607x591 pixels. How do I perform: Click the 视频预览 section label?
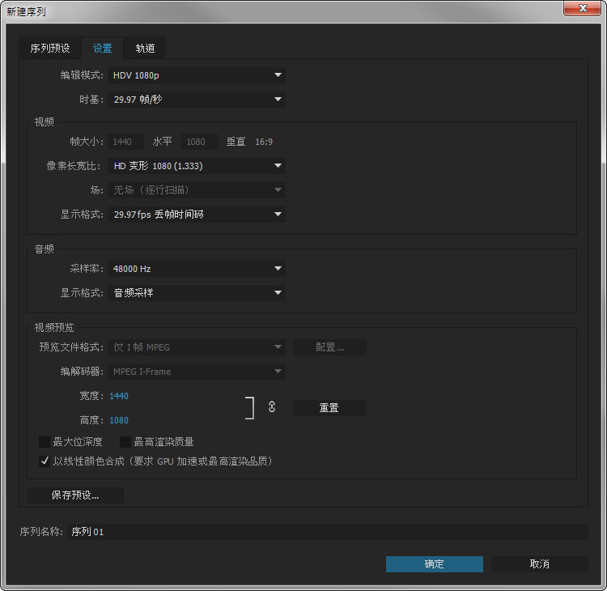pos(54,328)
